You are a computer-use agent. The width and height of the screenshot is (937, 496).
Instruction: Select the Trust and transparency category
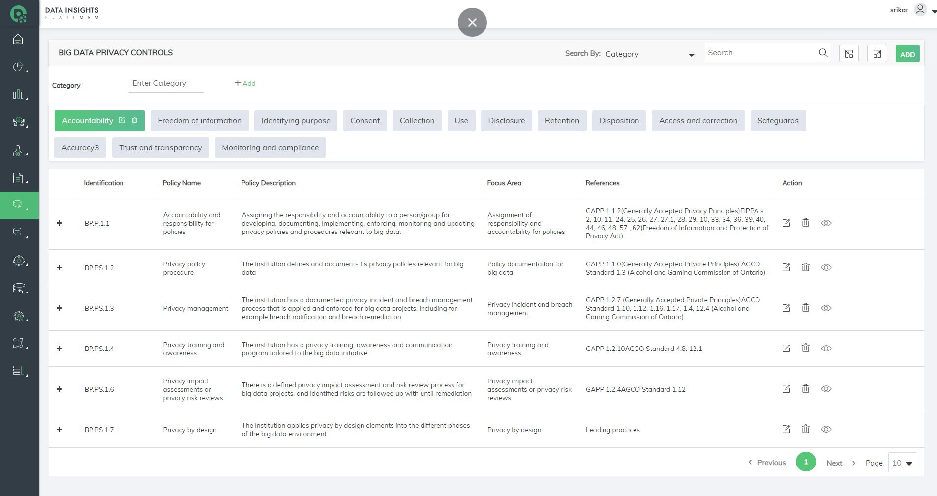click(x=160, y=147)
